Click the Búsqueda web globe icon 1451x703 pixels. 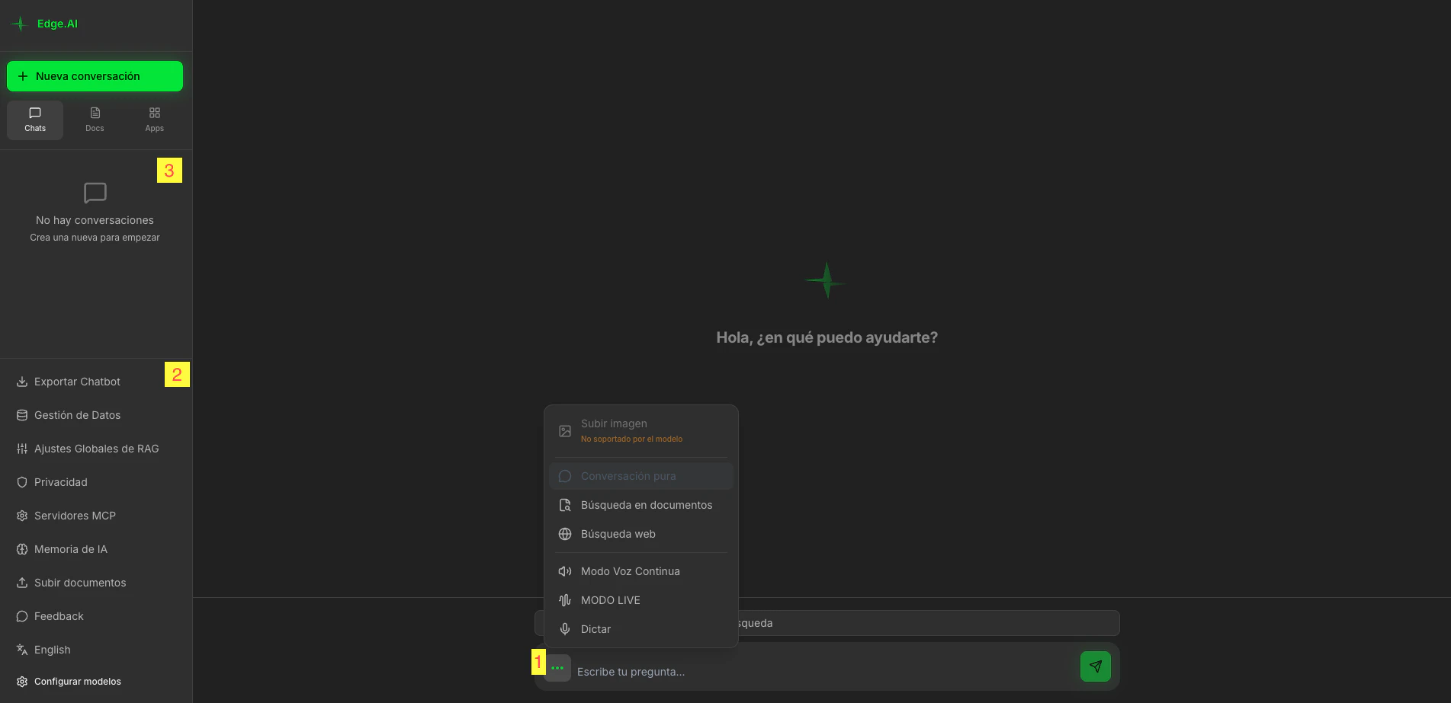565,534
